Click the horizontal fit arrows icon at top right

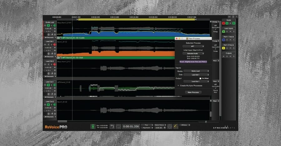pyautogui.click(x=229, y=17)
